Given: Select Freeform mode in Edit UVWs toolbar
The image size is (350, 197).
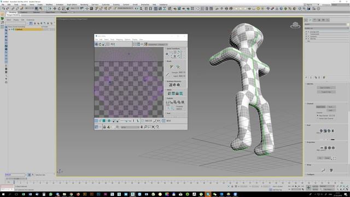Looking at the screenshot, I should pos(108,44).
